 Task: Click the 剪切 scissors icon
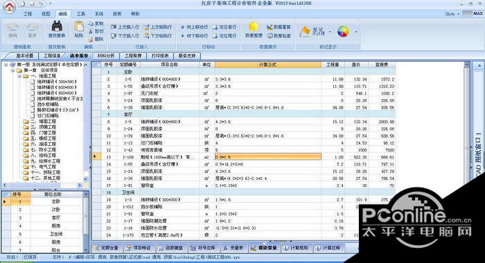click(96, 31)
